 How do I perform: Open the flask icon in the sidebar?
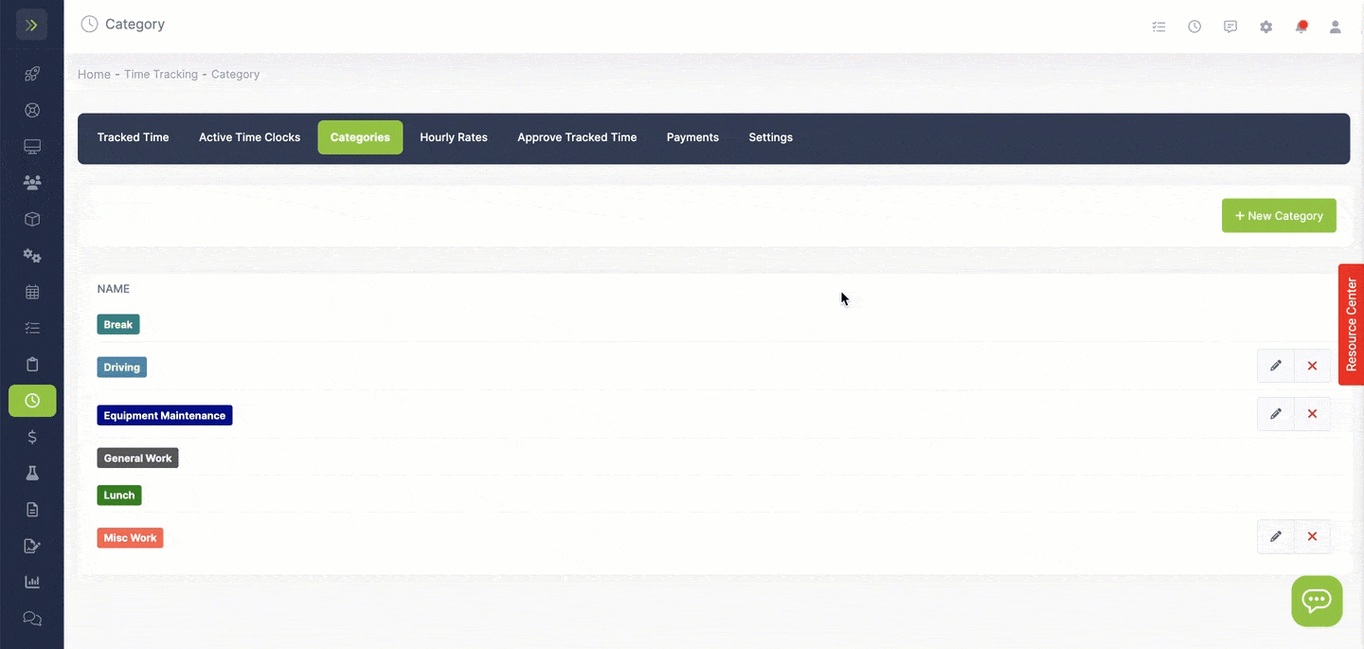32,473
